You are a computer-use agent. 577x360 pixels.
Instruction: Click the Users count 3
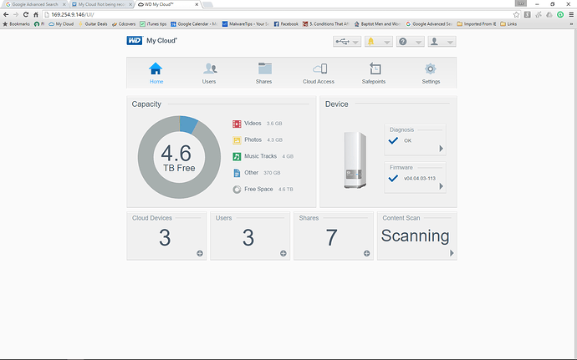(248, 237)
